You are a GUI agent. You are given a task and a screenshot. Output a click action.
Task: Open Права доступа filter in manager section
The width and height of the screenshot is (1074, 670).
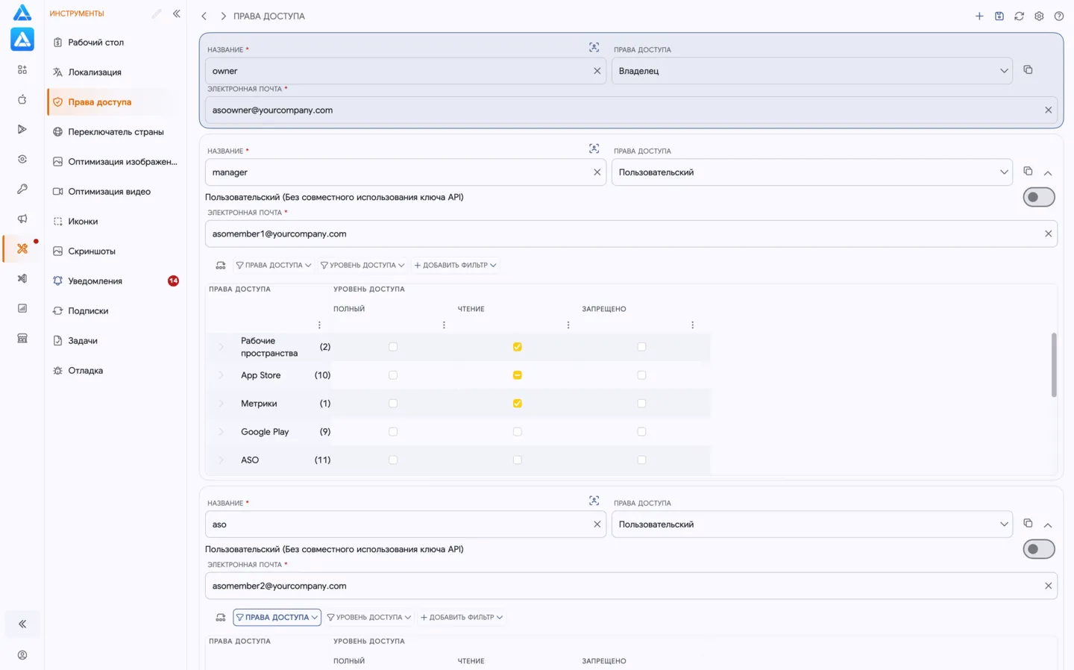click(274, 265)
